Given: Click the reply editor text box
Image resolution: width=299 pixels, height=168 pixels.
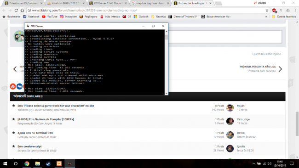Looking at the screenshot, I should (225, 37).
